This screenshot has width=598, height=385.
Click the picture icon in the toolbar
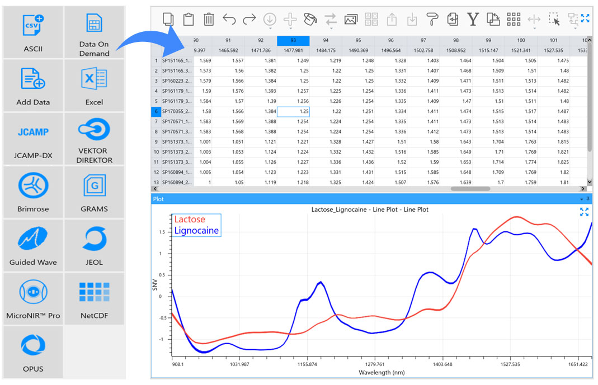click(x=351, y=20)
